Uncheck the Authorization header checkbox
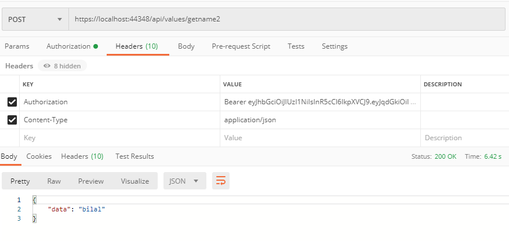The image size is (509, 241). pos(12,102)
